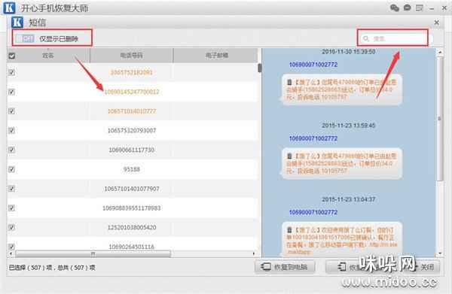Open the chat bubble feedback icon

407,8
